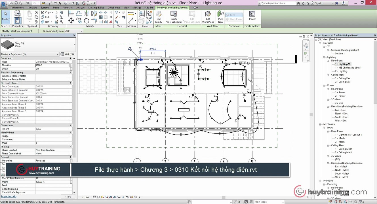Select the Modify arrow tool
The image size is (377, 204).
(6, 16)
